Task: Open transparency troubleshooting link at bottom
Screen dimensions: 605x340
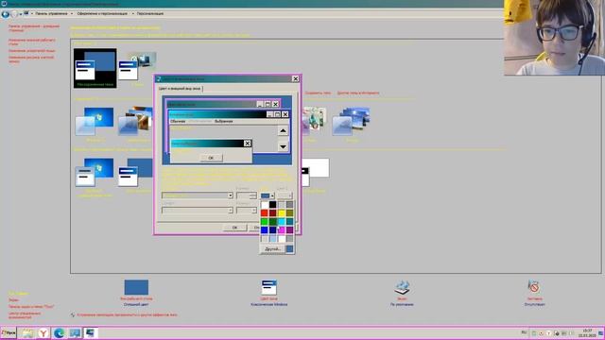Action: click(x=127, y=314)
